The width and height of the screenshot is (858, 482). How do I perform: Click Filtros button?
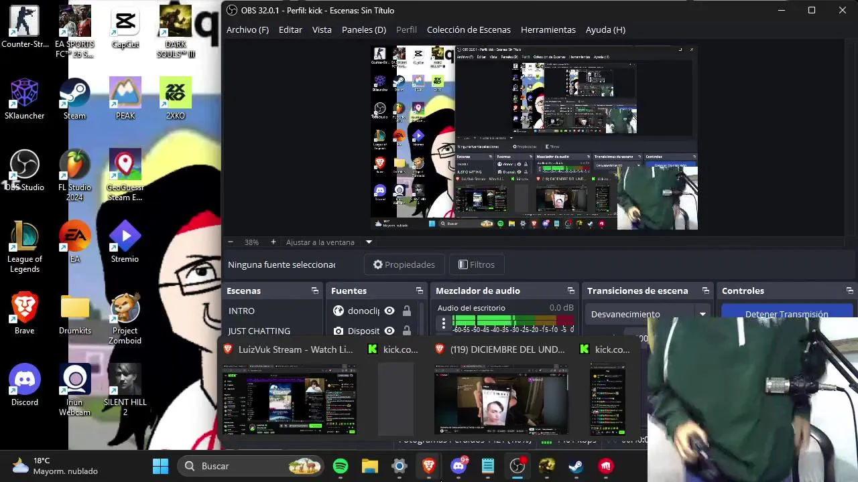click(x=476, y=264)
